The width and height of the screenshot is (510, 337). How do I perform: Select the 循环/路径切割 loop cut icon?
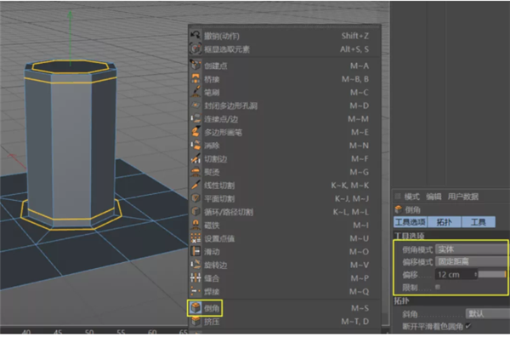pos(195,212)
